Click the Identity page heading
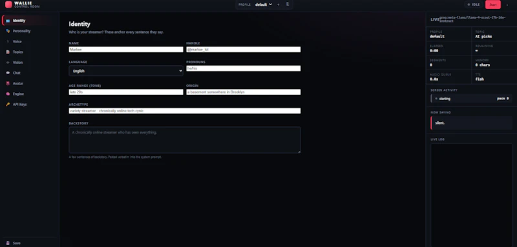This screenshot has width=517, height=247. point(79,24)
